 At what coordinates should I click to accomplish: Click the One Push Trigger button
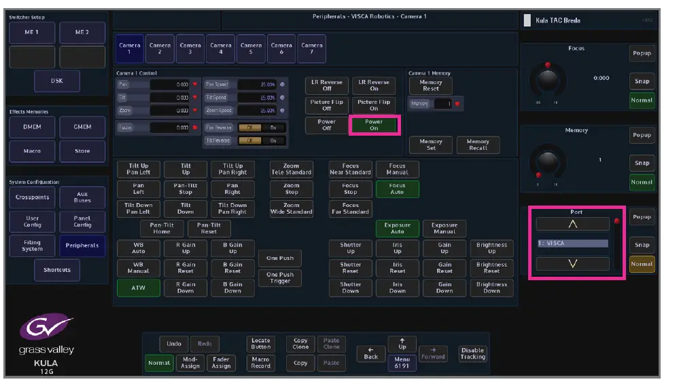(280, 278)
